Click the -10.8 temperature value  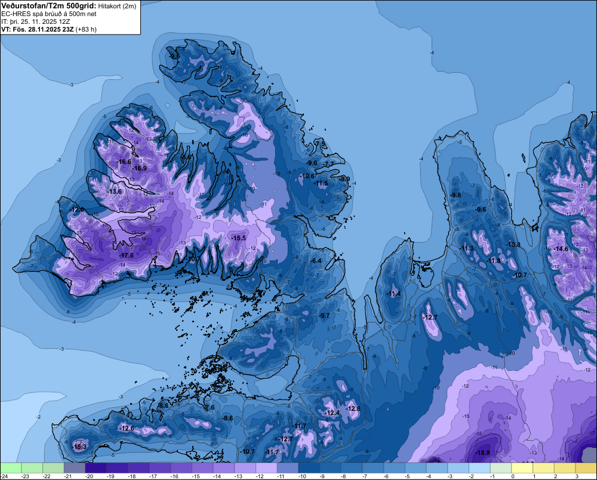513,244
